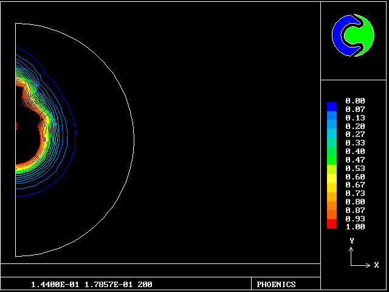Click the white semicircle domain boundary
The height and width of the screenshot is (292, 389).
tap(134, 139)
